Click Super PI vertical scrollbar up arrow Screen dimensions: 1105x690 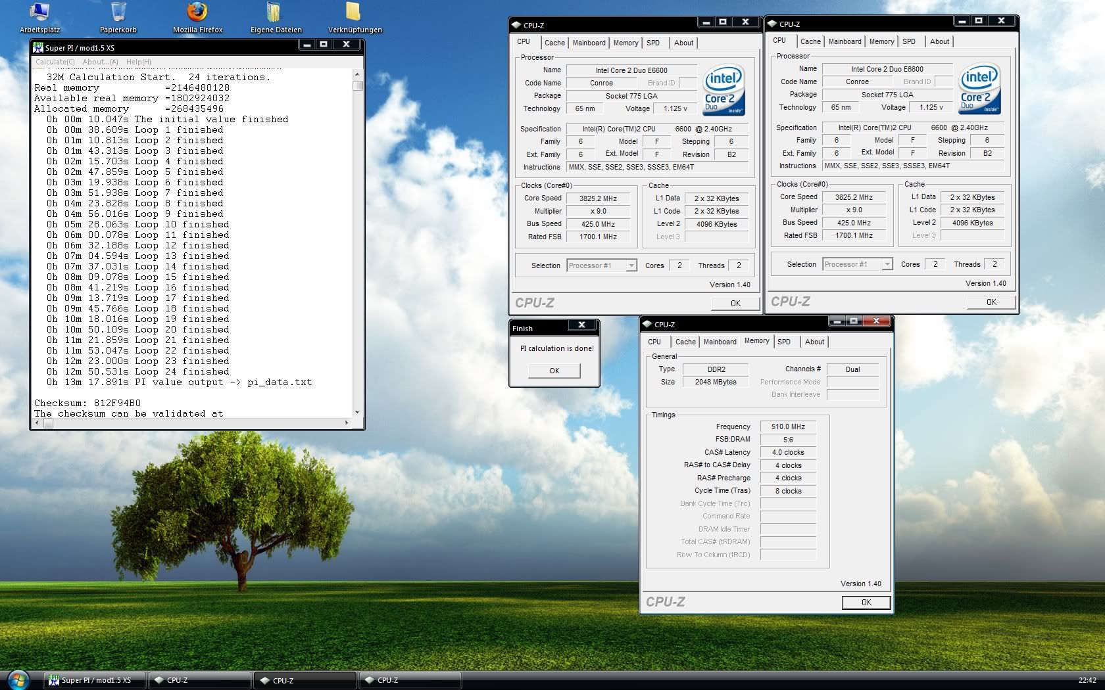point(358,74)
